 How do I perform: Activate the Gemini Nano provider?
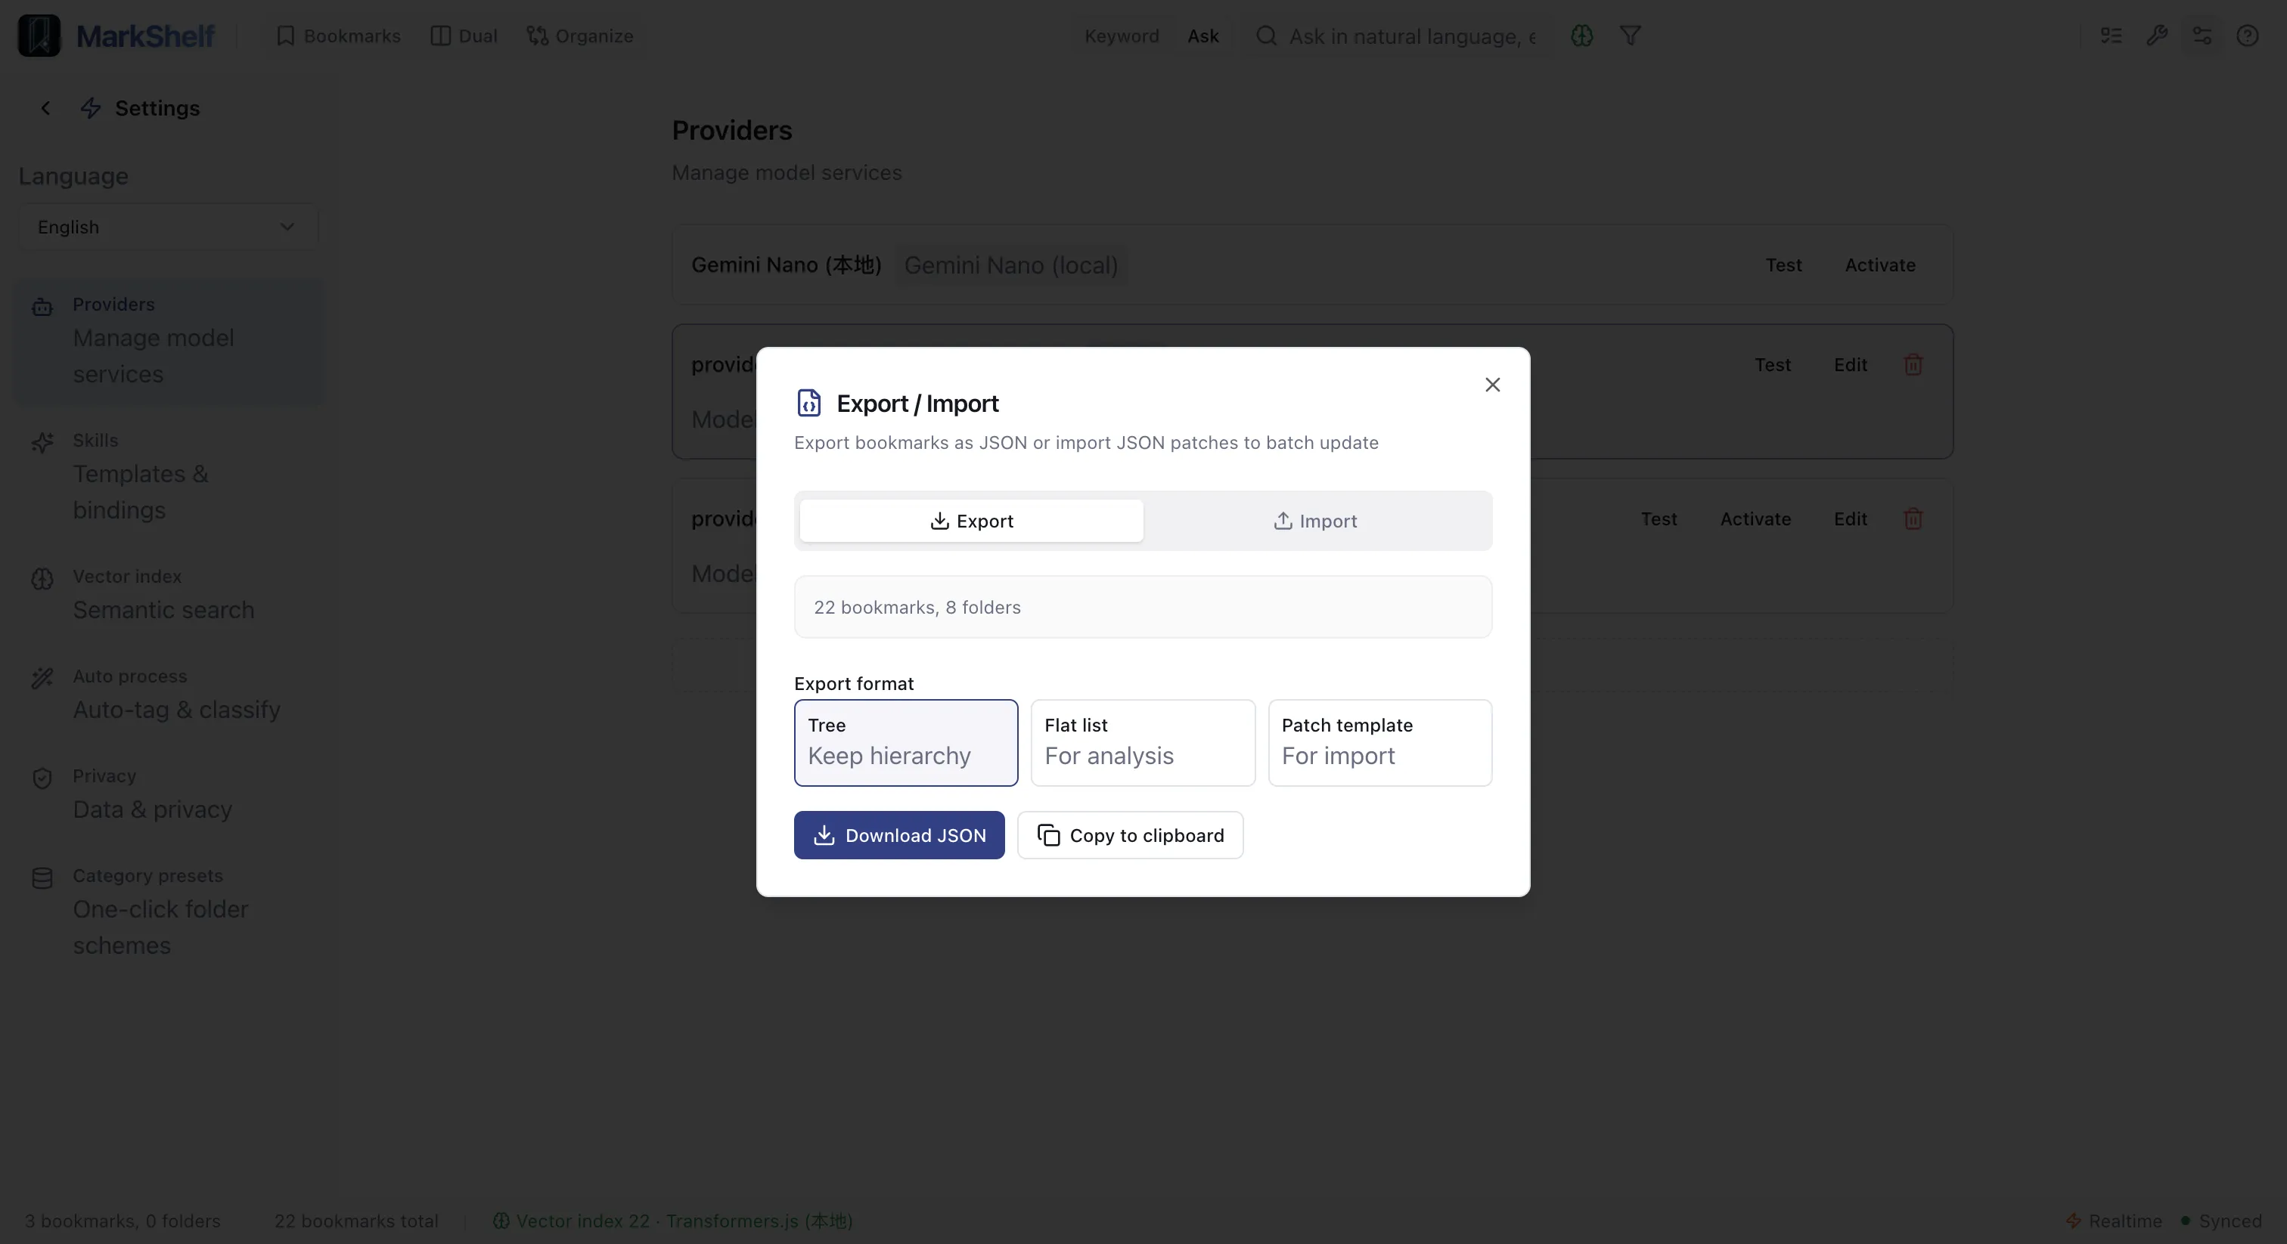coord(1879,265)
